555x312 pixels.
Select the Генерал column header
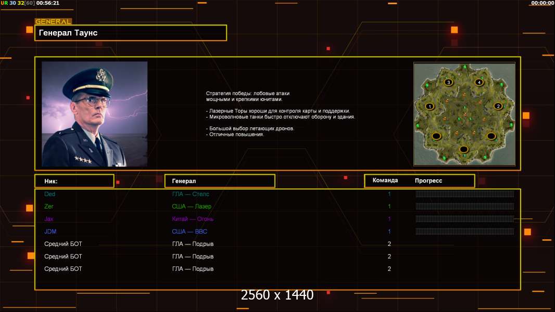point(219,181)
